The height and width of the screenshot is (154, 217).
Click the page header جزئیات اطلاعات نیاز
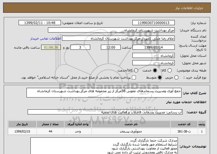click(189, 8)
